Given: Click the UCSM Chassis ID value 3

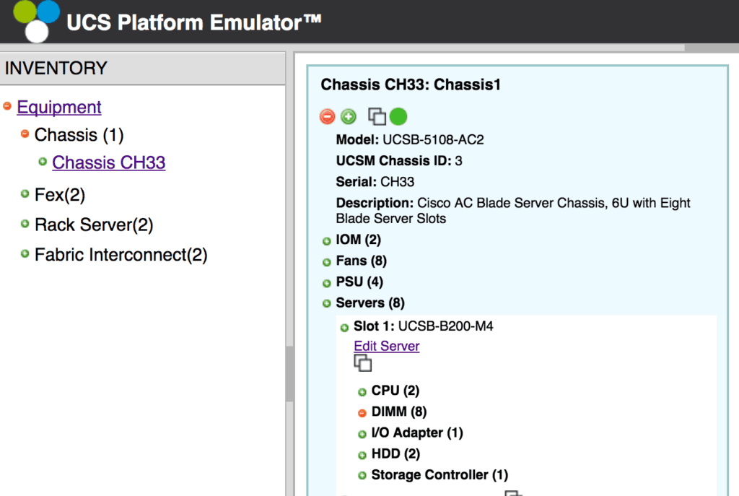Looking at the screenshot, I should pos(458,161).
